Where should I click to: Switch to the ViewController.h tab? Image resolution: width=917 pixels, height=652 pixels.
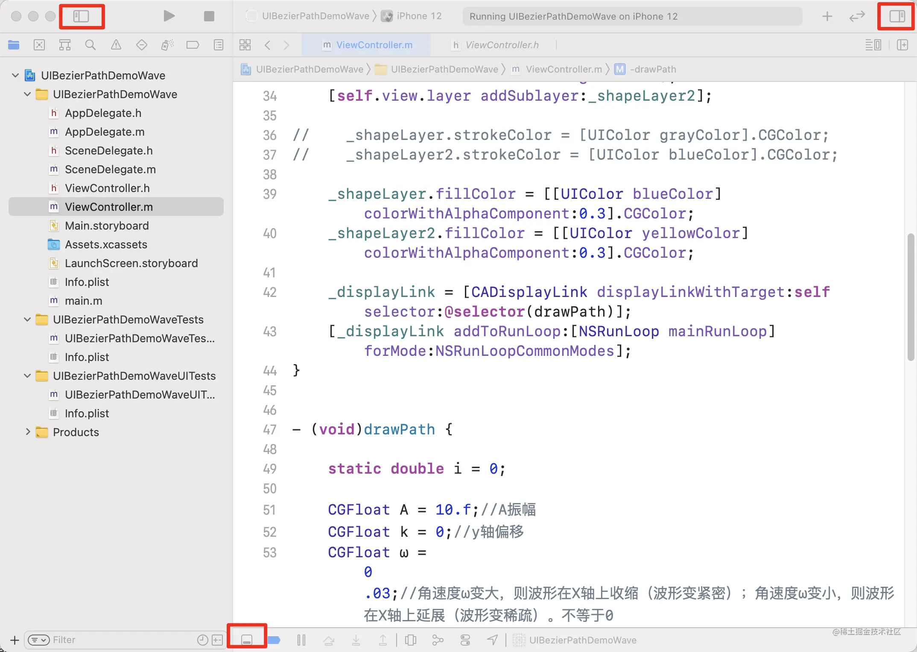tap(502, 45)
